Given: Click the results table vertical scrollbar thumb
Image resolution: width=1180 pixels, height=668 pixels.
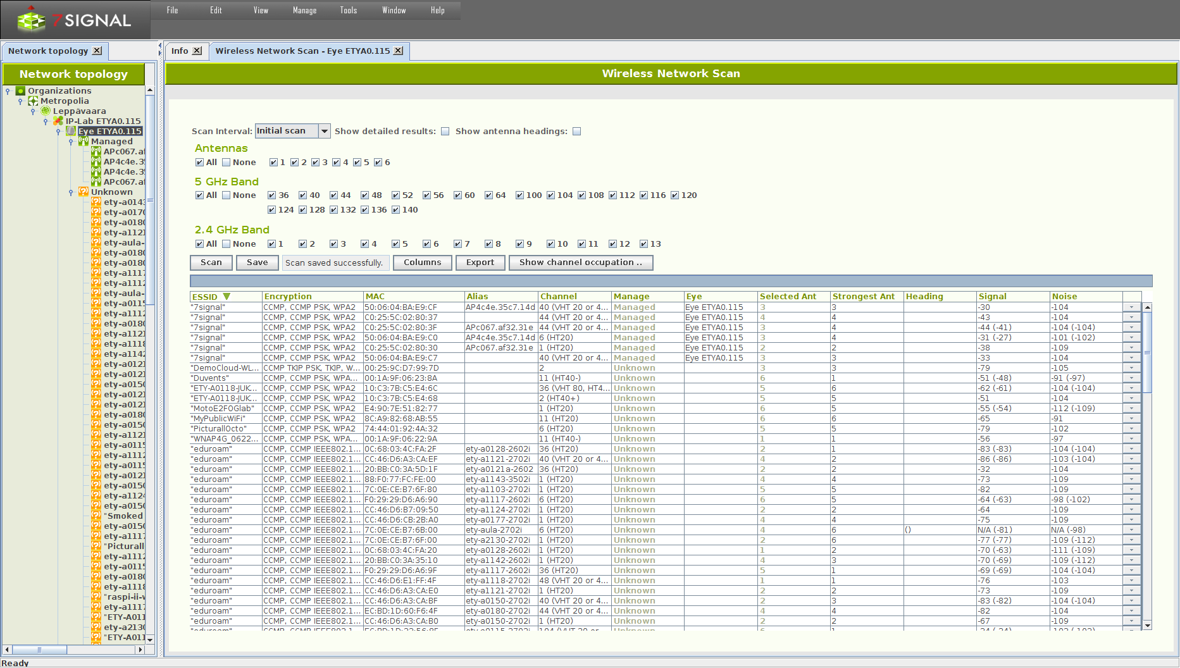Looking at the screenshot, I should (x=1147, y=352).
